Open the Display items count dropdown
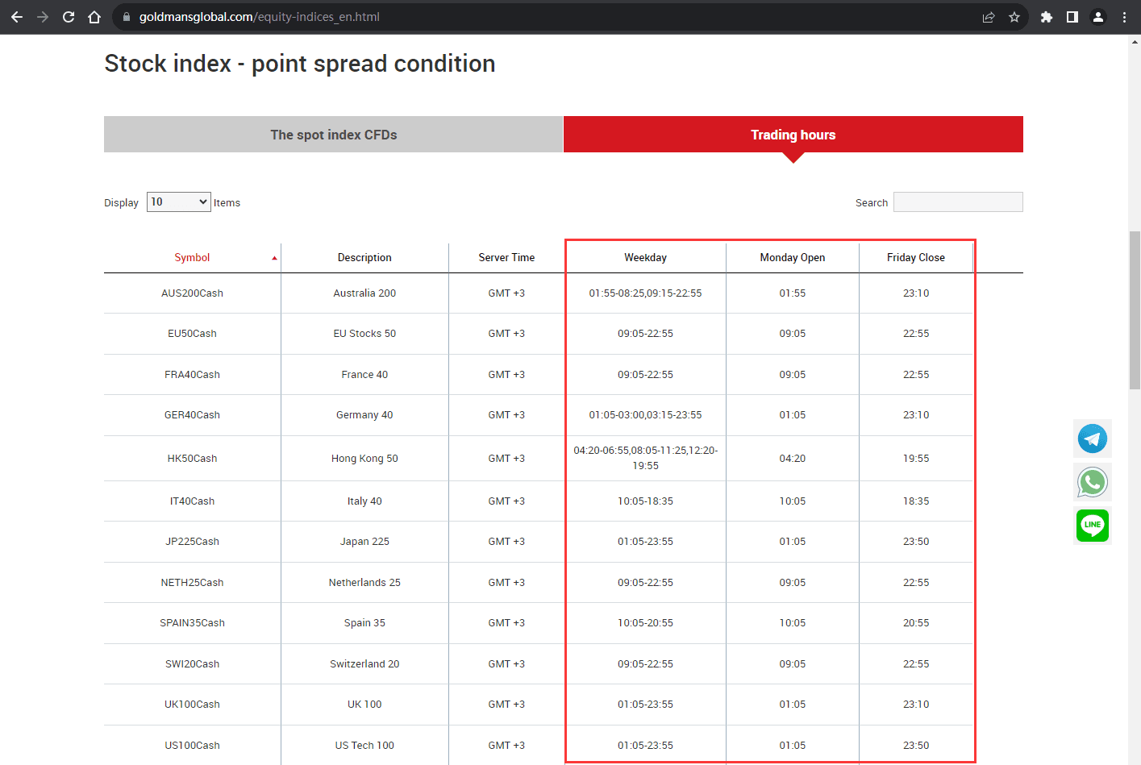The image size is (1141, 765). [x=179, y=202]
